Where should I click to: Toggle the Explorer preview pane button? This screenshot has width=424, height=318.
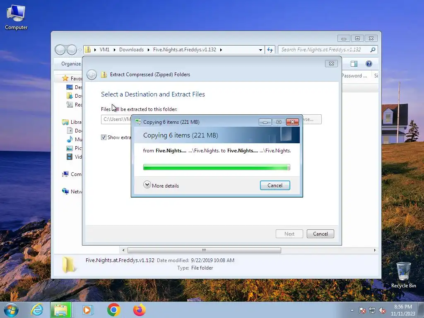tap(354, 64)
